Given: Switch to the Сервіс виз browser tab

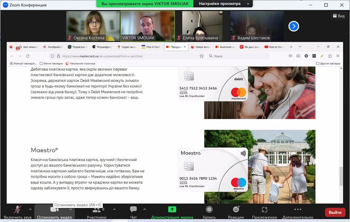Looking at the screenshot, I should tap(127, 47).
